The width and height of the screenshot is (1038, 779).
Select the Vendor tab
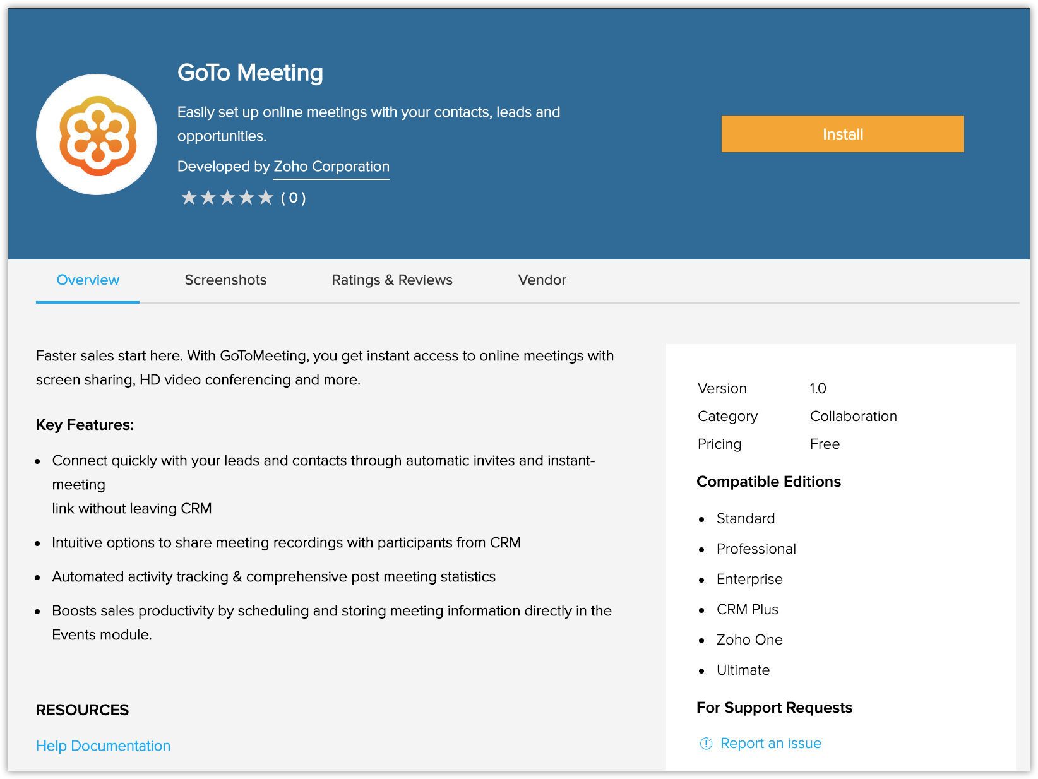542,280
